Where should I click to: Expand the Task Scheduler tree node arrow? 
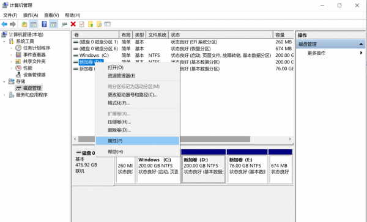[x=11, y=48]
